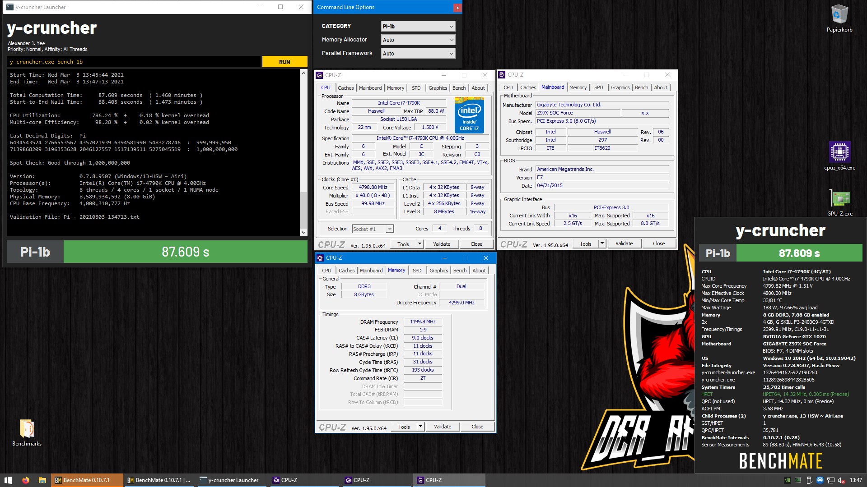Click Validate in CPU-Z Memory window

(443, 427)
